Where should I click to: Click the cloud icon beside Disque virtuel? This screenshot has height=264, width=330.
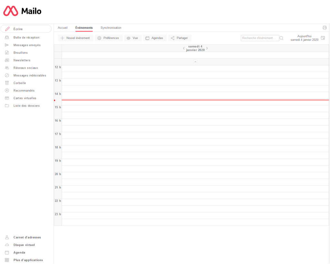[7, 245]
